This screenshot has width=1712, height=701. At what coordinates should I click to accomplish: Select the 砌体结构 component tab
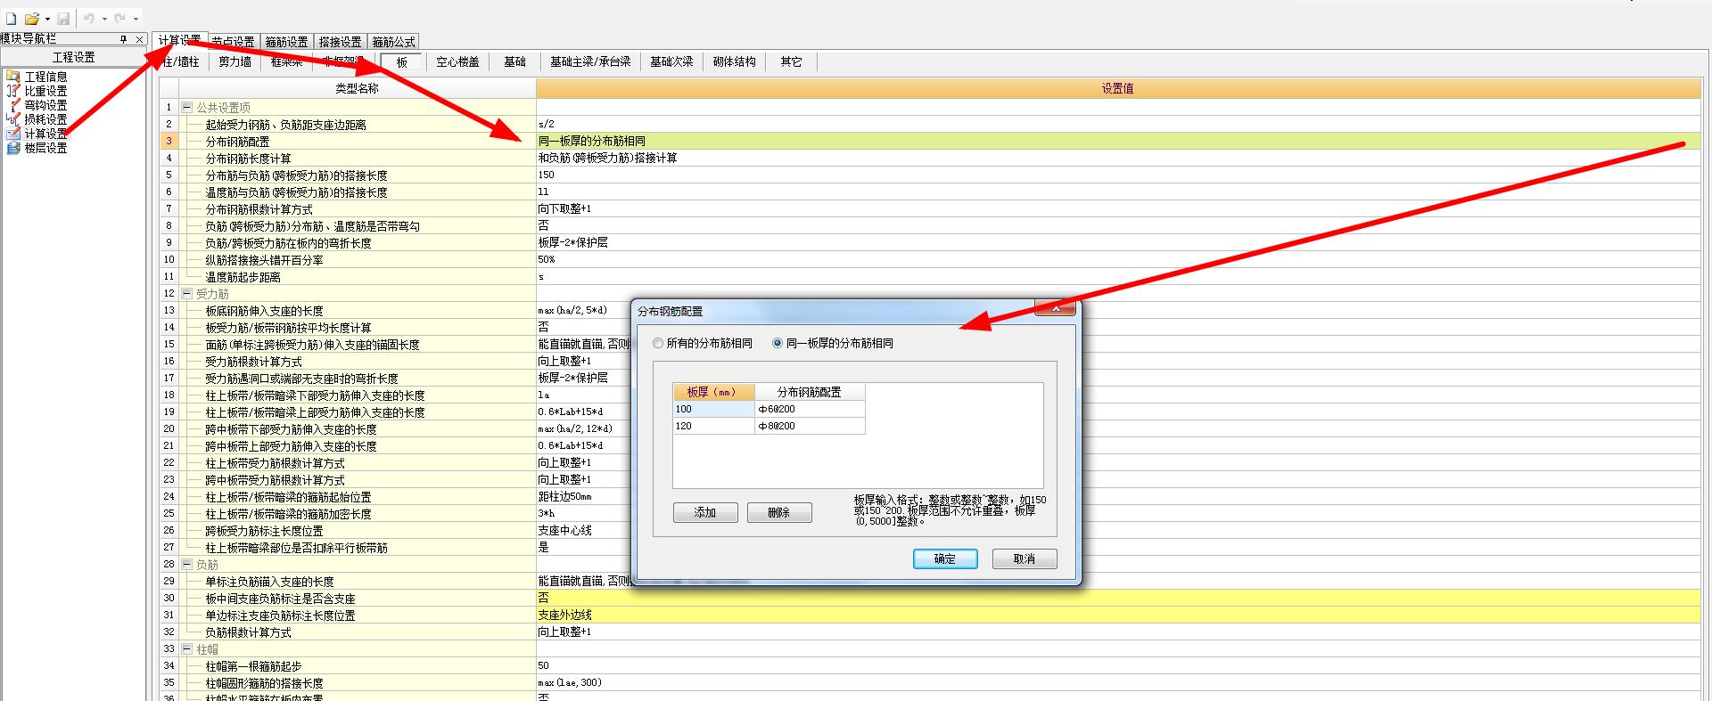tap(734, 62)
